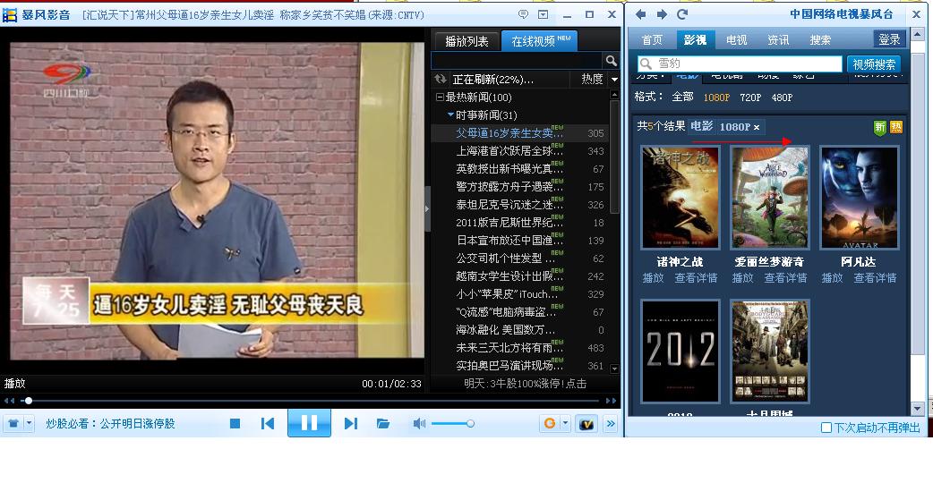Toggle the 下次启动不再弹出 checkbox
The width and height of the screenshot is (933, 483).
(x=826, y=428)
